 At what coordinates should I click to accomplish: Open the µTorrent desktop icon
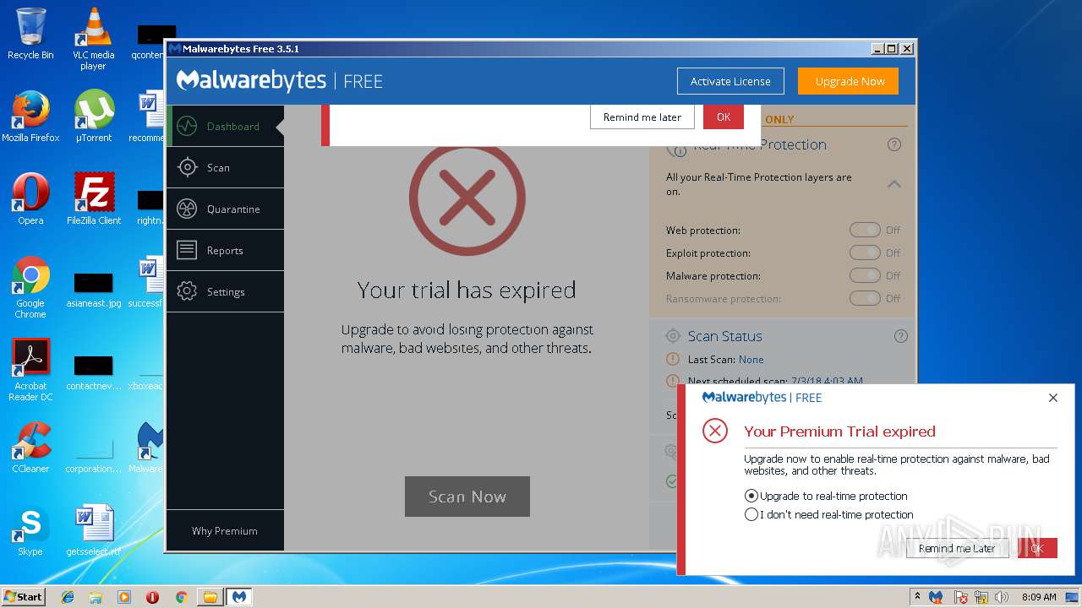point(94,117)
